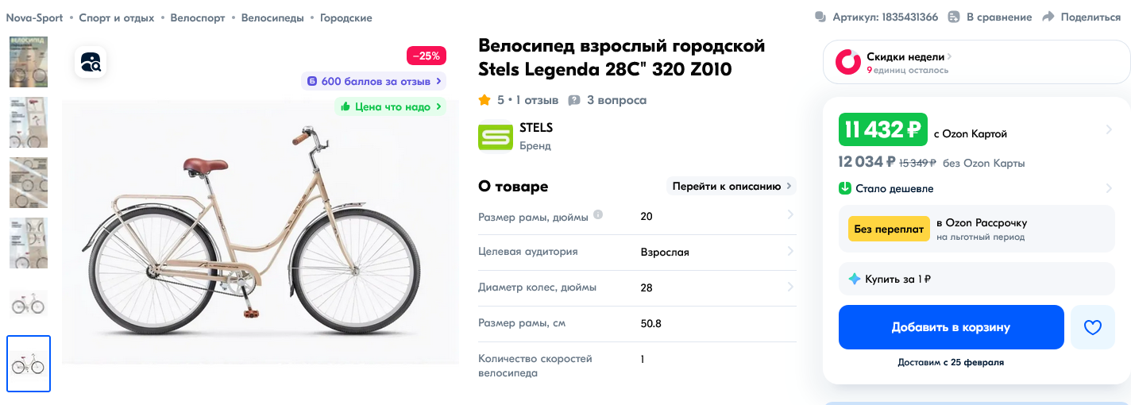The width and height of the screenshot is (1131, 405).
Task: Open Велоспорт breadcrumb category
Action: (x=198, y=17)
